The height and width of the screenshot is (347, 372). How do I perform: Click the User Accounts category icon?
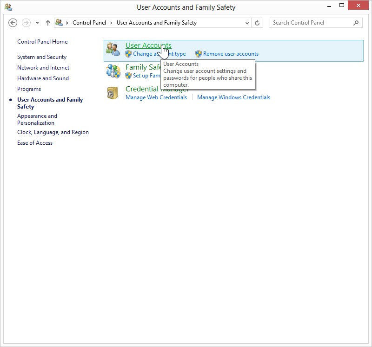click(113, 49)
